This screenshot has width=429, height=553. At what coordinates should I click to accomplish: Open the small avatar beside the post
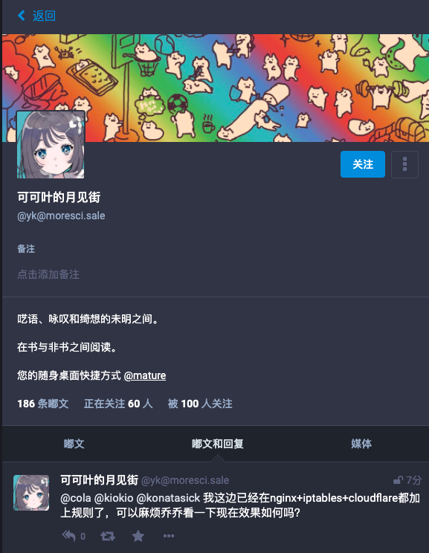(x=31, y=493)
